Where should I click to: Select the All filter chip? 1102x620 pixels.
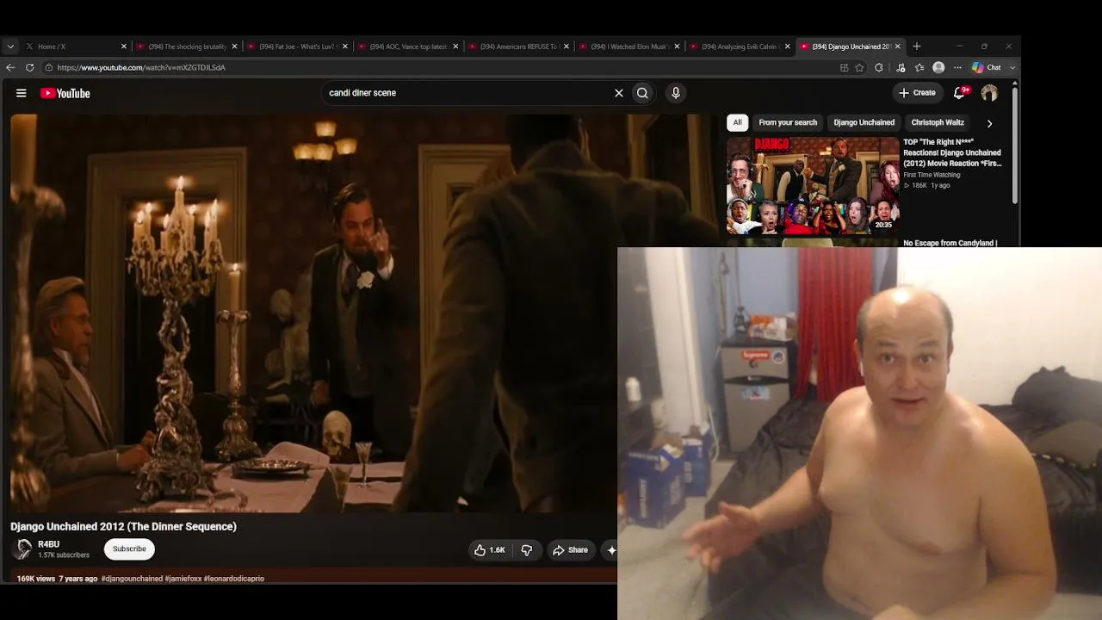tap(737, 123)
